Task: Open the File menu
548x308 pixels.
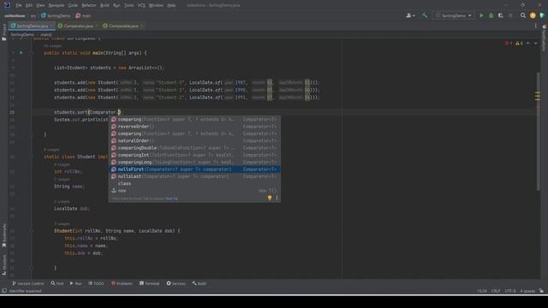Action: click(19, 5)
